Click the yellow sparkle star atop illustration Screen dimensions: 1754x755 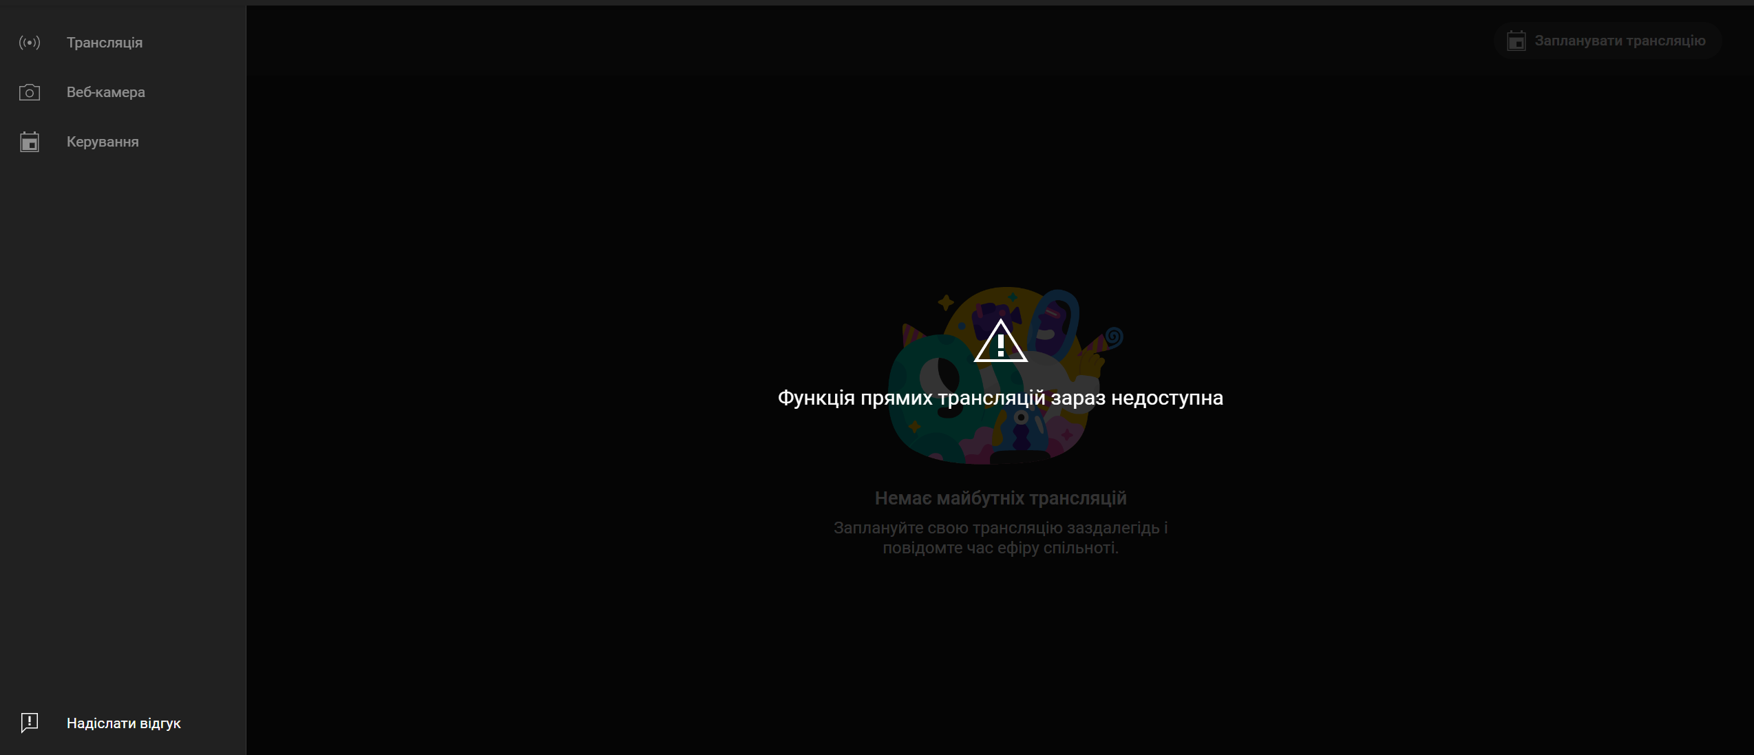[946, 302]
